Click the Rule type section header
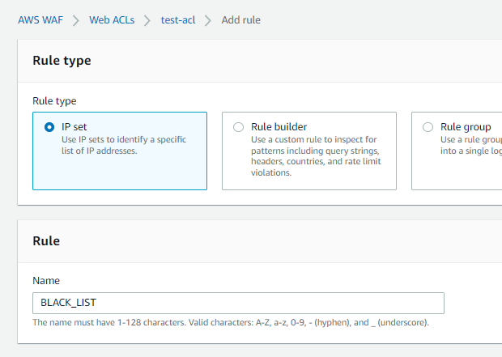Image resolution: width=502 pixels, height=357 pixels. [62, 61]
